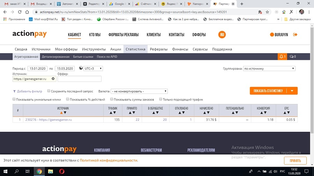Switch to the Финансы tab
314x176 pixels.
[180, 49]
